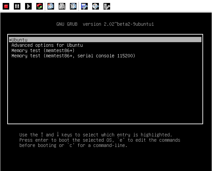Take a snapshot with the clock-star icon
This screenshot has width=212, height=171.
(51, 6)
